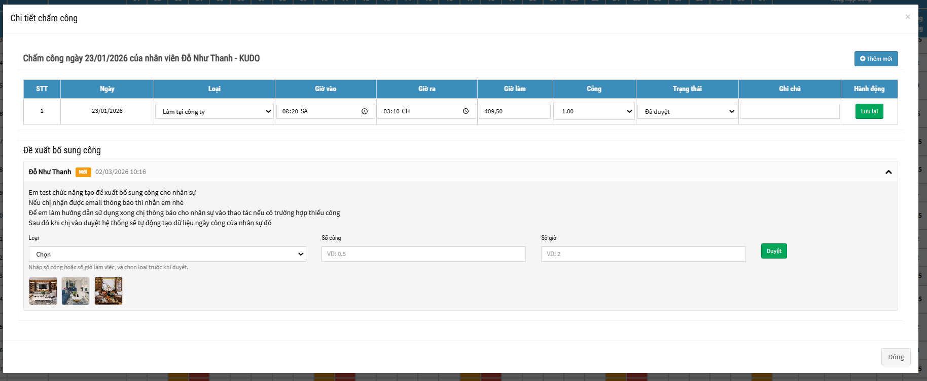Image resolution: width=927 pixels, height=381 pixels.
Task: Open the third attached image thumbnail
Action: pos(109,291)
